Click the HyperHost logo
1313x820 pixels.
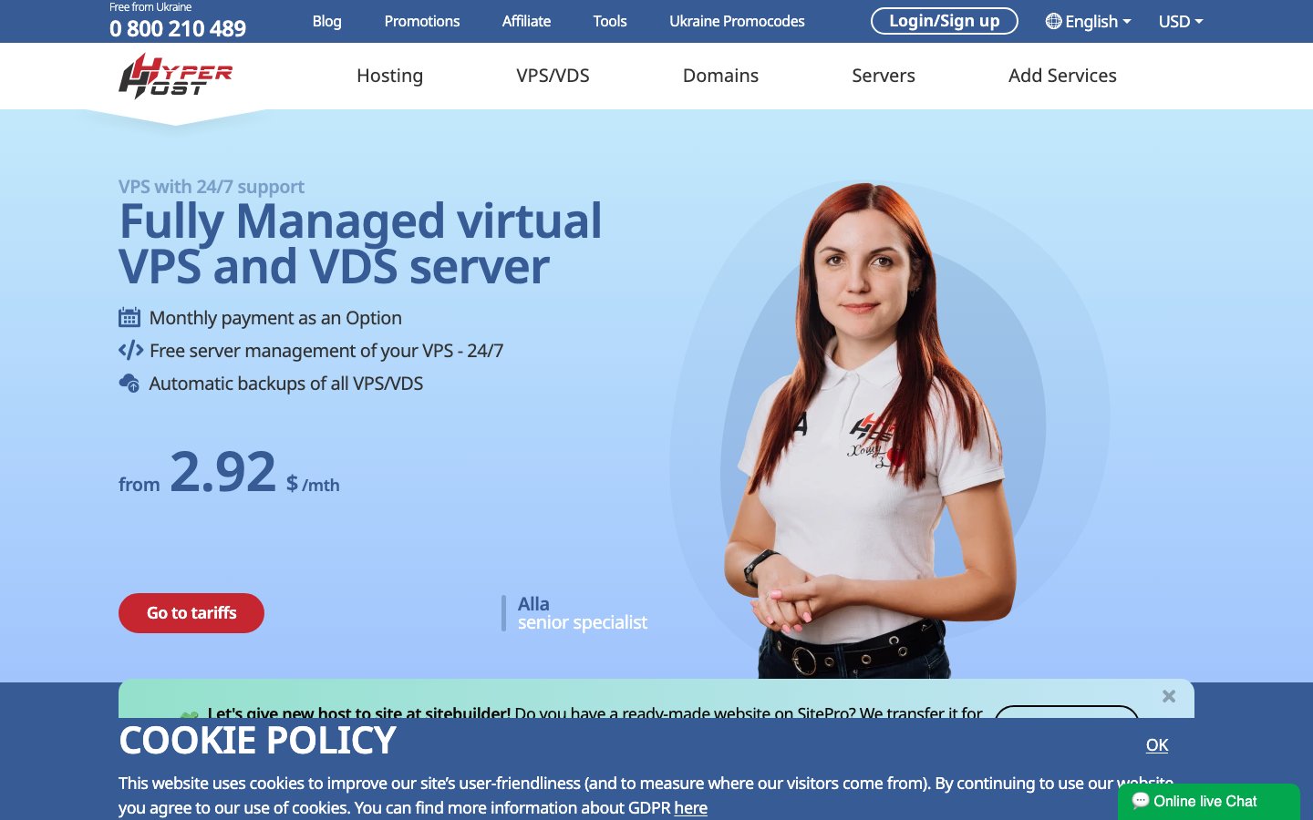pyautogui.click(x=175, y=76)
